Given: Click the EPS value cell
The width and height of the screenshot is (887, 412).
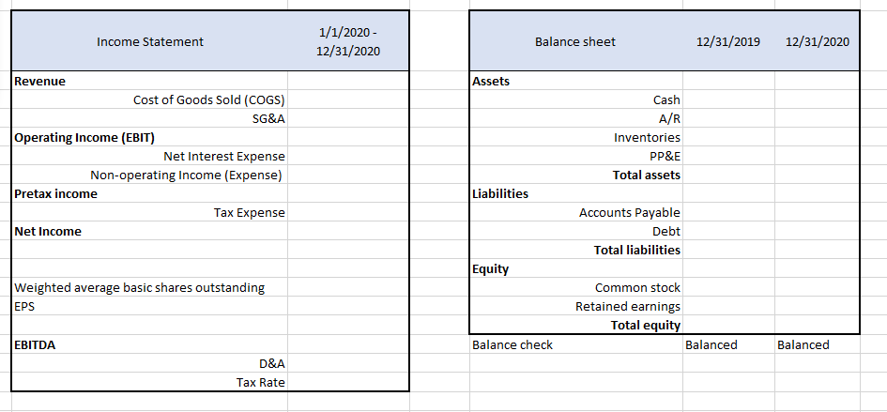Looking at the screenshot, I should click(348, 306).
